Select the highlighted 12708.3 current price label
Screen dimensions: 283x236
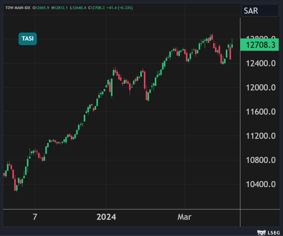(261, 45)
